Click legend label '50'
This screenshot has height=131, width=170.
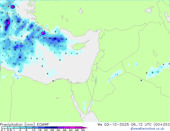(x=83, y=130)
